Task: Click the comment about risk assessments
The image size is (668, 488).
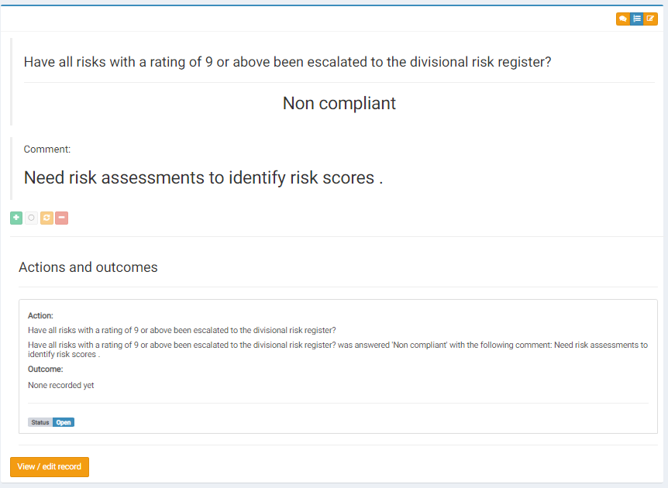Action: click(204, 178)
